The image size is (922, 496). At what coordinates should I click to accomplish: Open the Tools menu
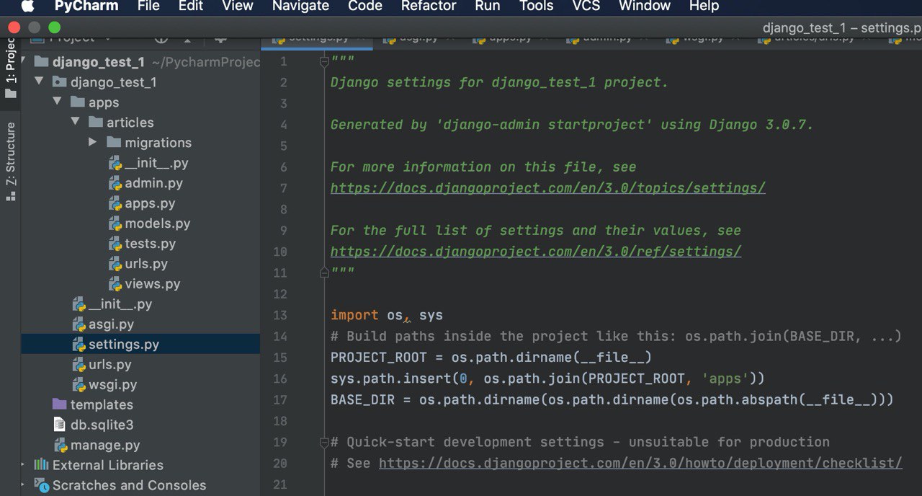[x=537, y=6]
